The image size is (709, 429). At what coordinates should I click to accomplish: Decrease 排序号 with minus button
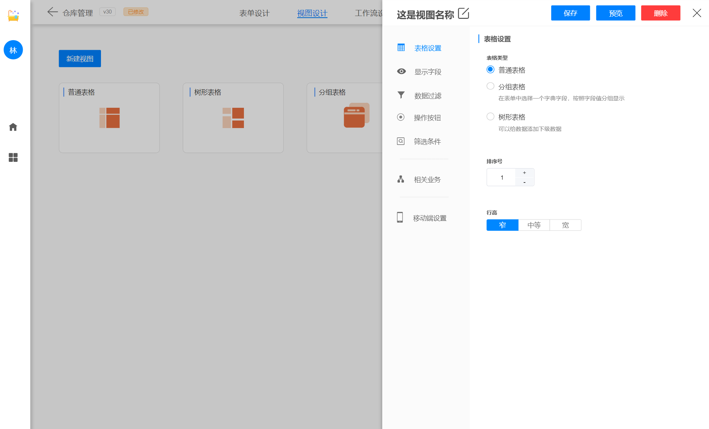524,182
